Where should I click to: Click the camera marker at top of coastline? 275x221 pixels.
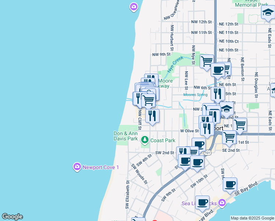[x=133, y=6]
